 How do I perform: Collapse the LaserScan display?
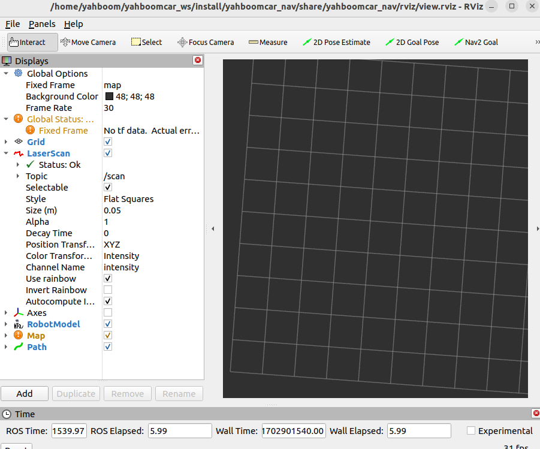[6, 153]
